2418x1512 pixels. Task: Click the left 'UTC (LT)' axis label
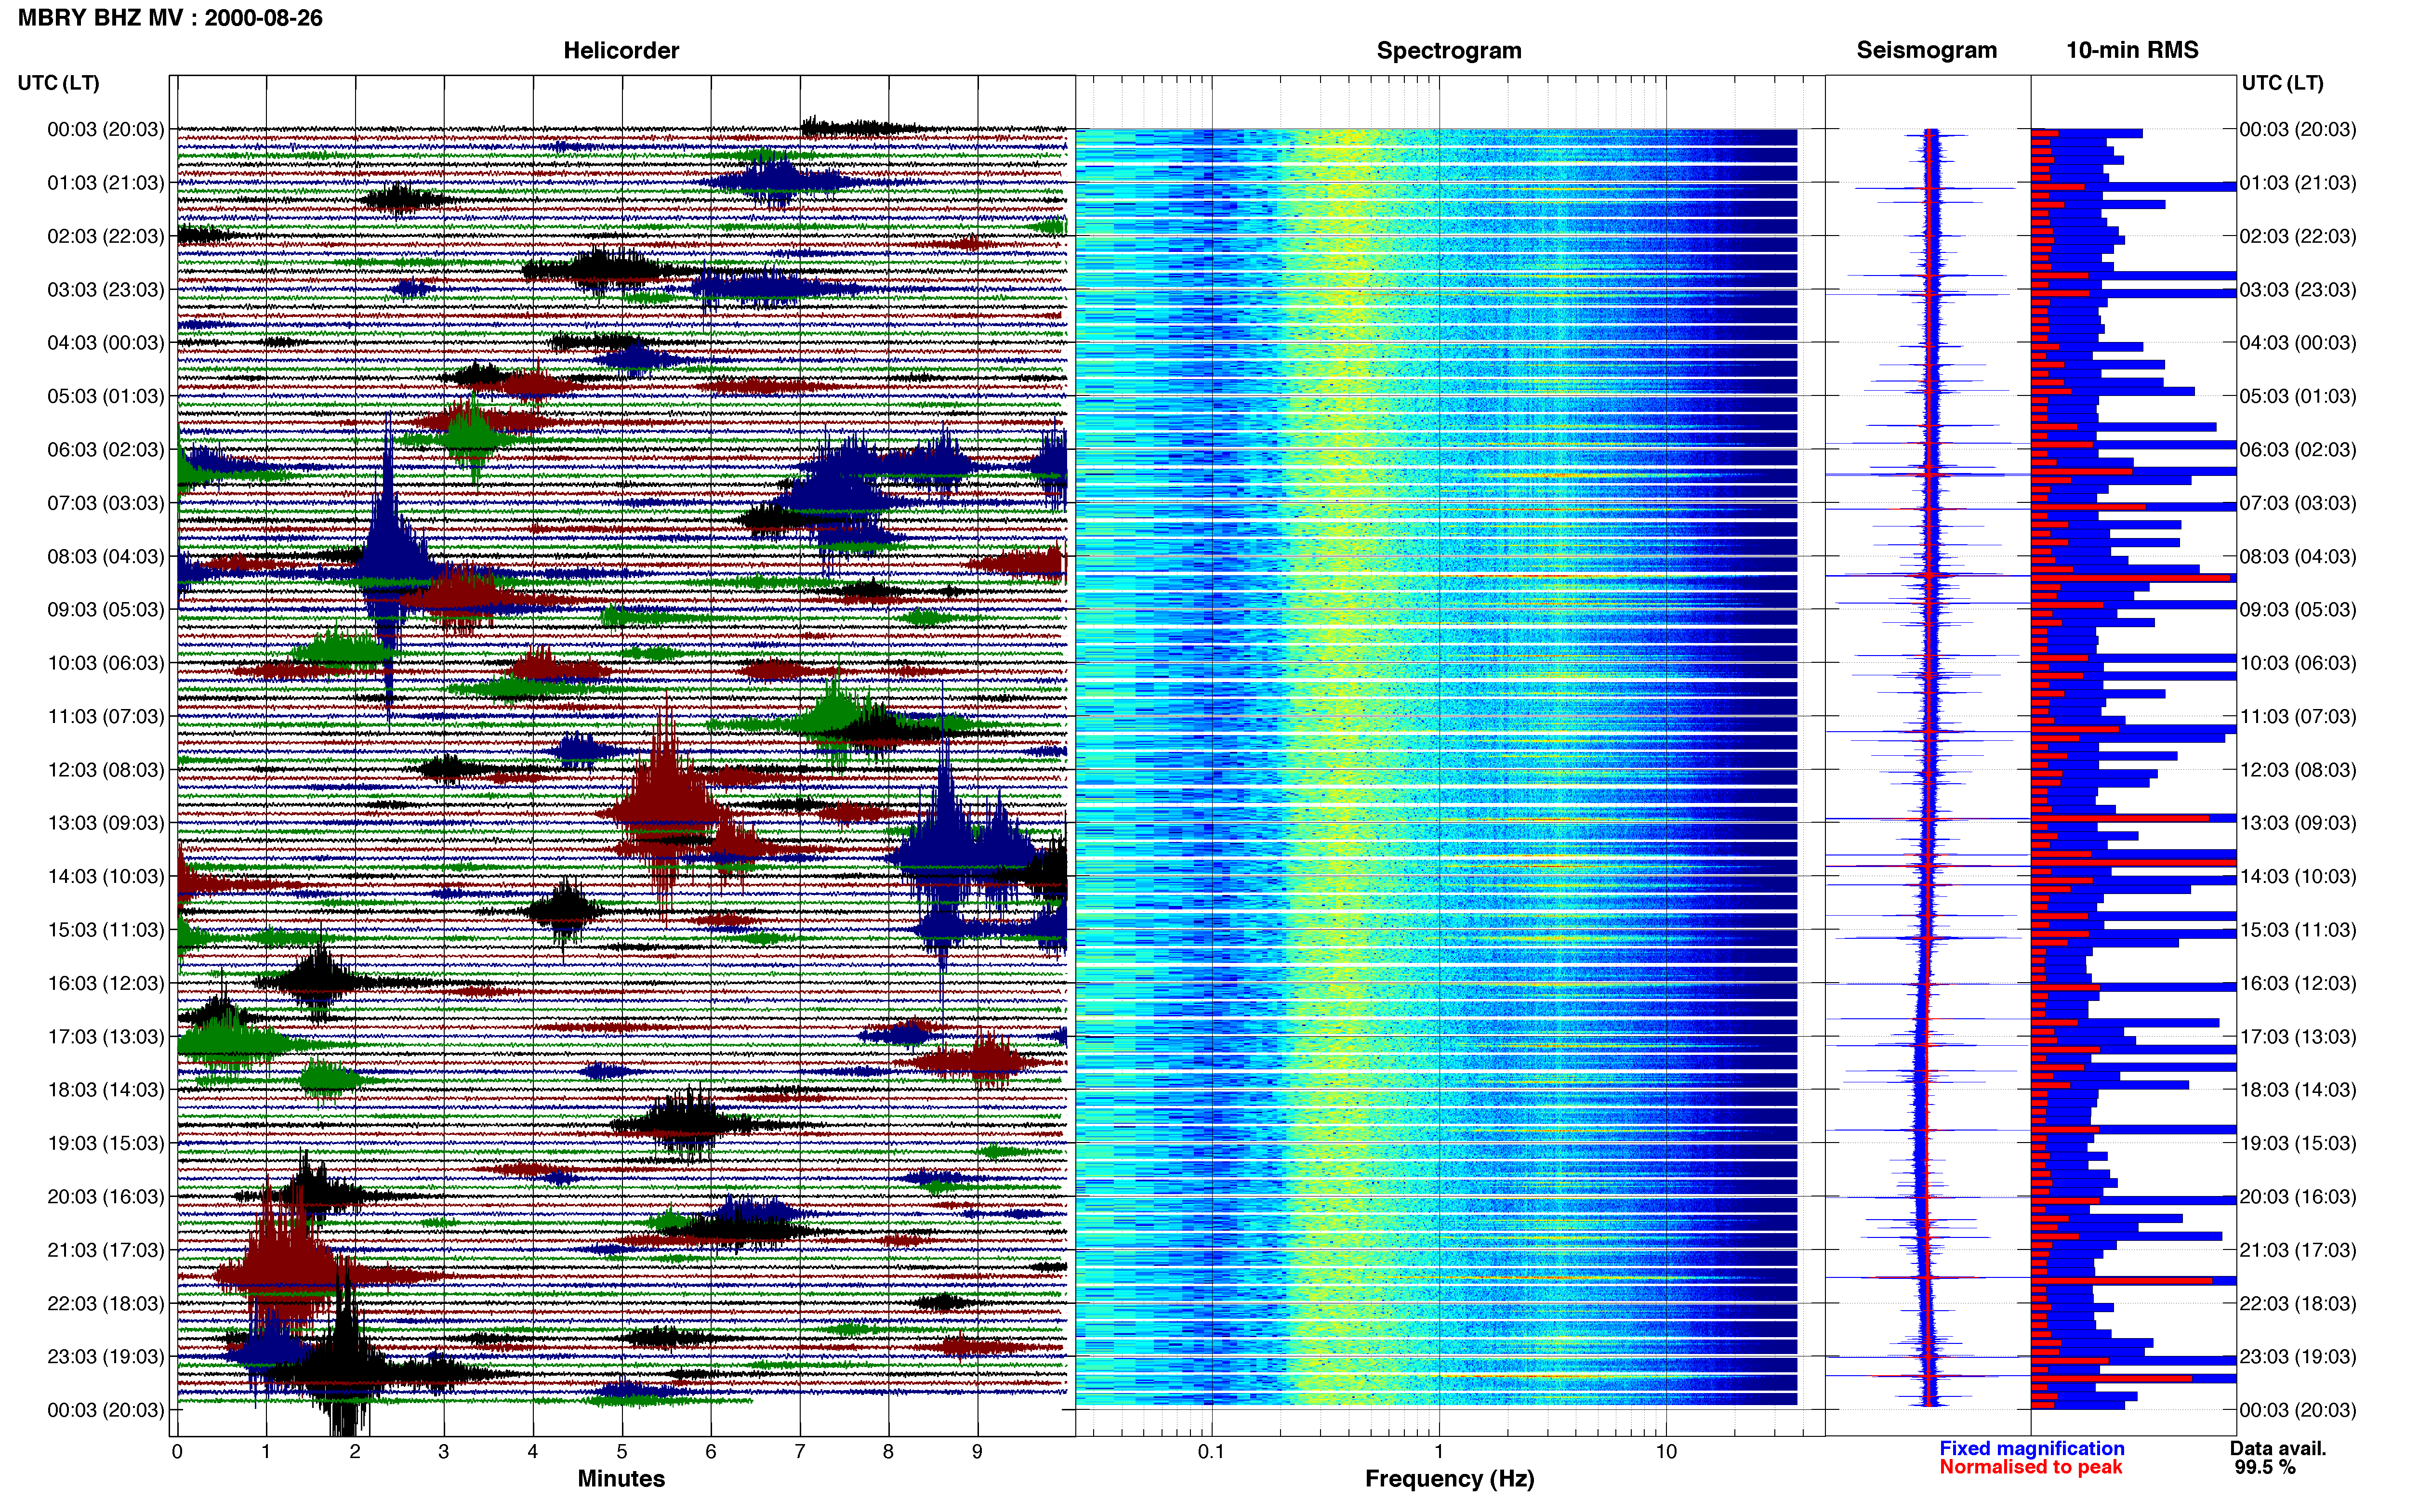tap(58, 83)
